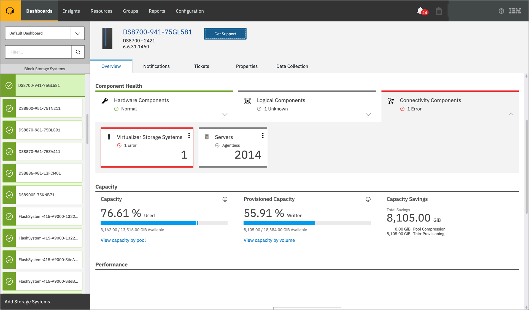Open the Insights menu
Image resolution: width=529 pixels, height=310 pixels.
[x=71, y=11]
